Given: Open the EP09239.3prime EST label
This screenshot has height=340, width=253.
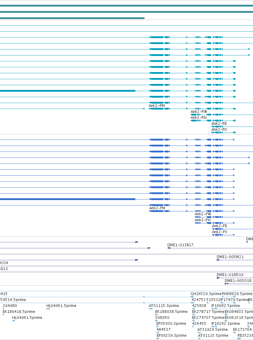Looking at the screenshot, I should click(x=172, y=336).
